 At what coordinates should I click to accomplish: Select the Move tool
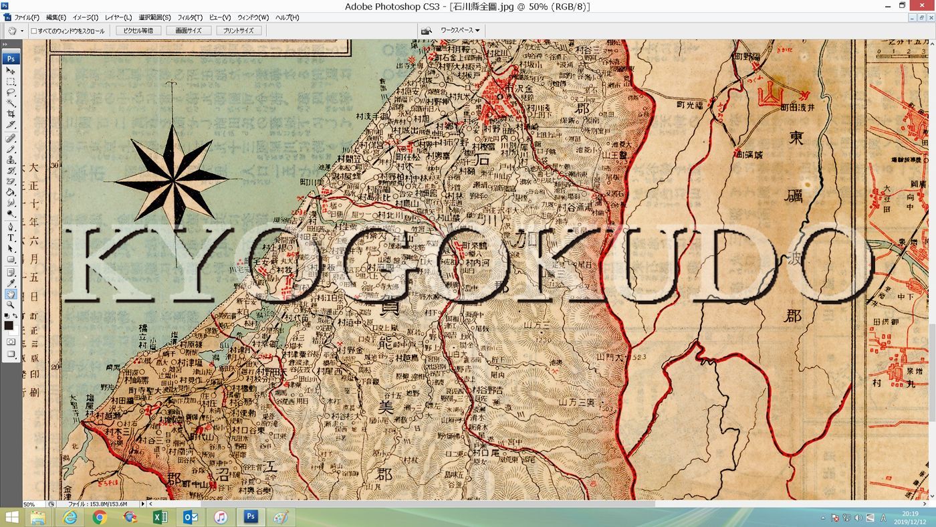tap(11, 71)
